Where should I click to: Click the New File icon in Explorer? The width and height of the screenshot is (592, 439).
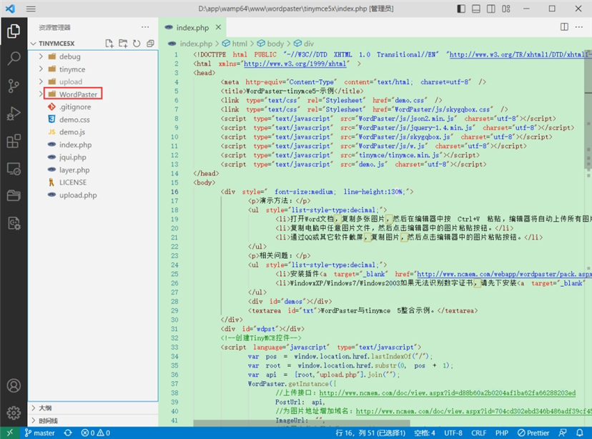coord(109,43)
